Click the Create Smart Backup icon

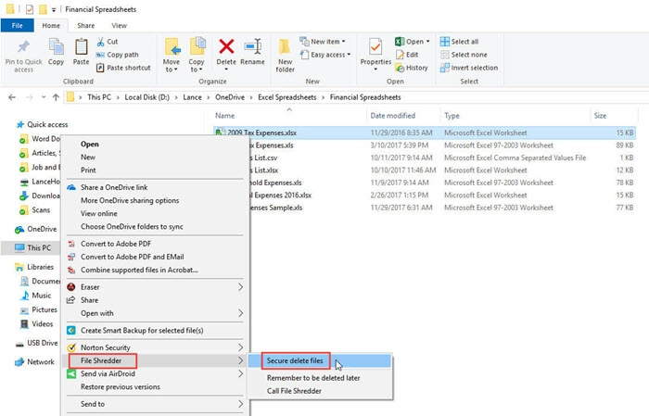pyautogui.click(x=71, y=331)
